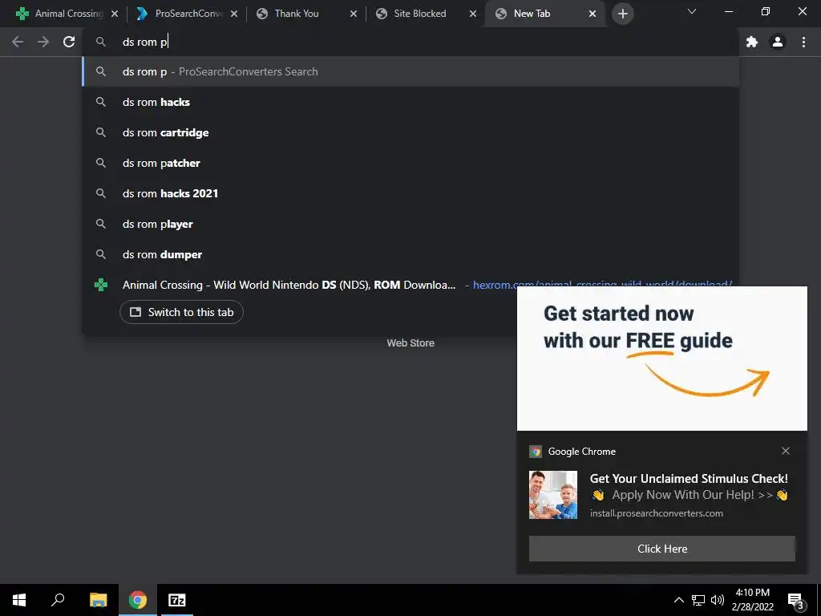Pick the 'ds rom player' suggestion

pyautogui.click(x=411, y=224)
